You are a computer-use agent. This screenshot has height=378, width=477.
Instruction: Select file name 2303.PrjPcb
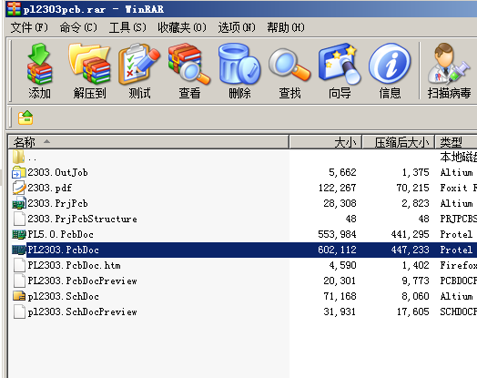click(57, 203)
